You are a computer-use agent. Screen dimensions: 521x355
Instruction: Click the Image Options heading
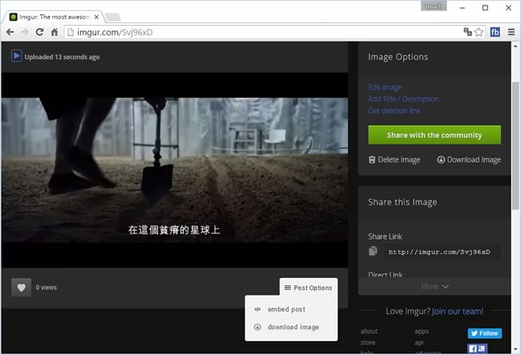[x=398, y=57]
